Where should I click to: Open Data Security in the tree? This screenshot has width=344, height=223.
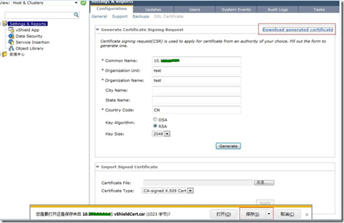[29, 36]
